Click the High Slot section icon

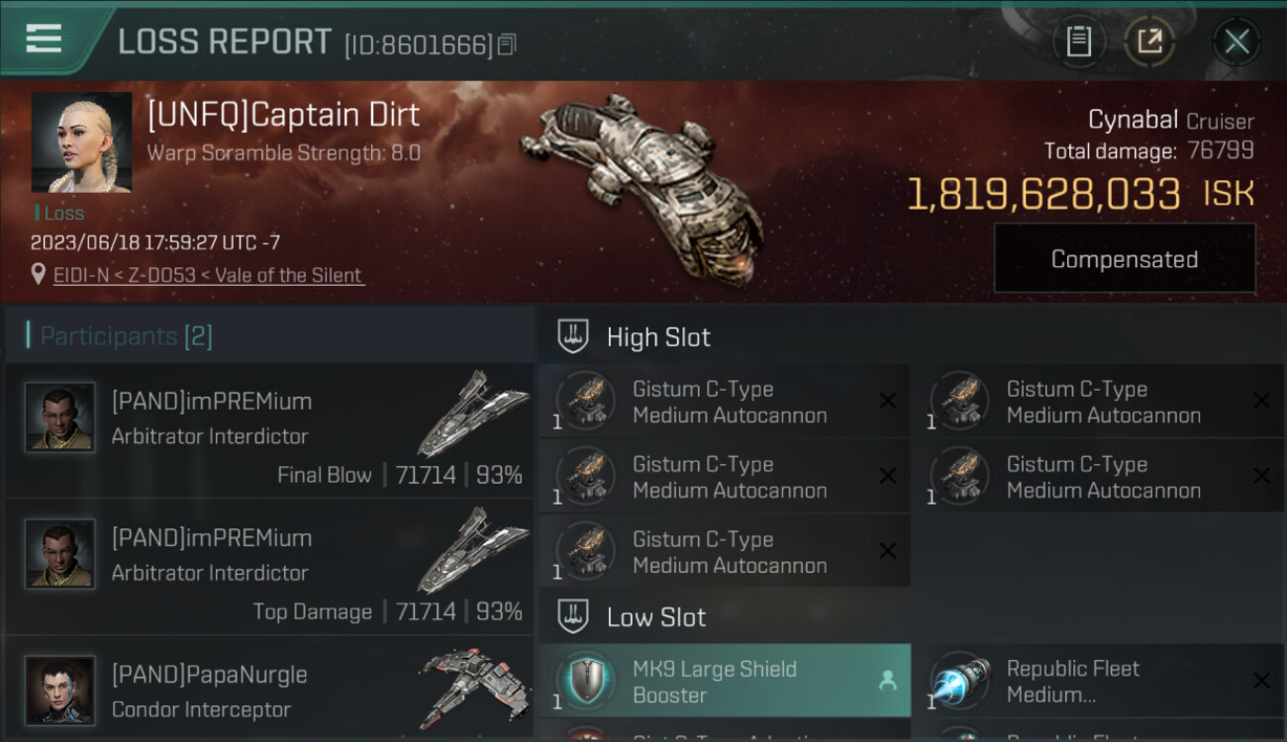[572, 336]
